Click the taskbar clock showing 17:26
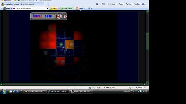 145,91
